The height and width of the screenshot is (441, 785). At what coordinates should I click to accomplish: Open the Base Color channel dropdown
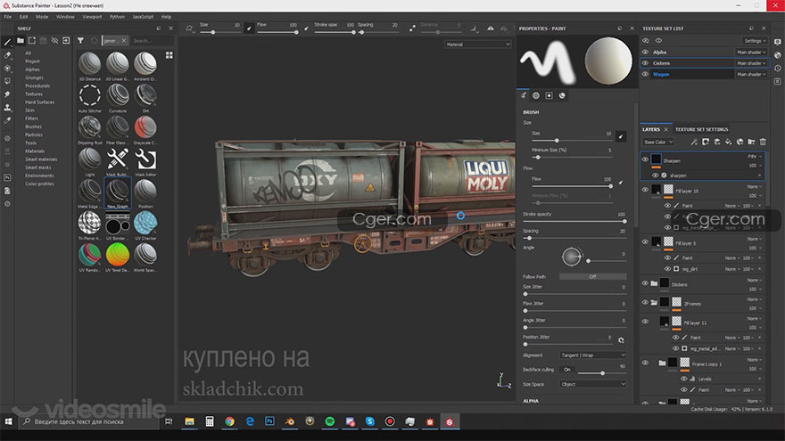(657, 142)
